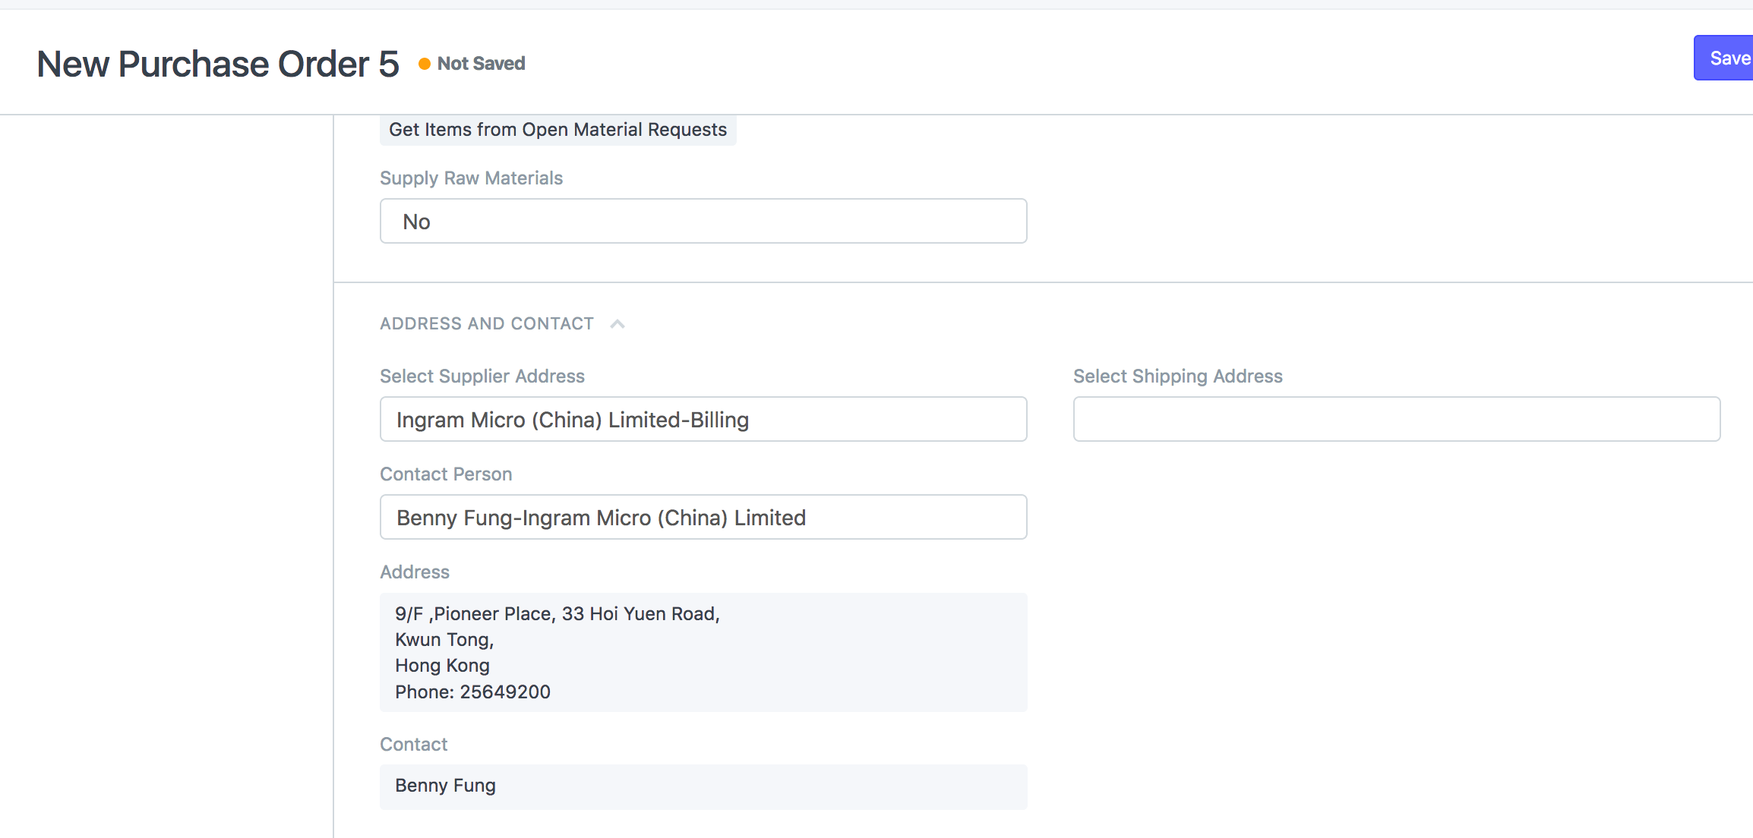Click the Address display box showing Pioneer Place

click(x=703, y=651)
